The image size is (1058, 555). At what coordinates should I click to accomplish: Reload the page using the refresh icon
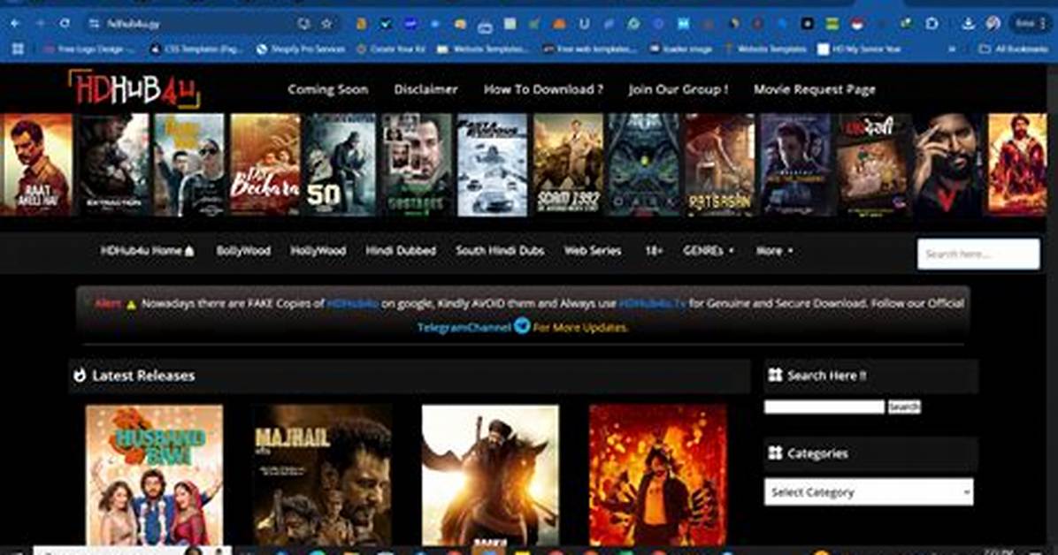pos(65,24)
